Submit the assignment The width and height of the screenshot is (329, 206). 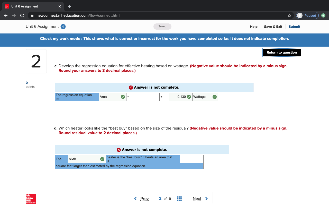294,27
